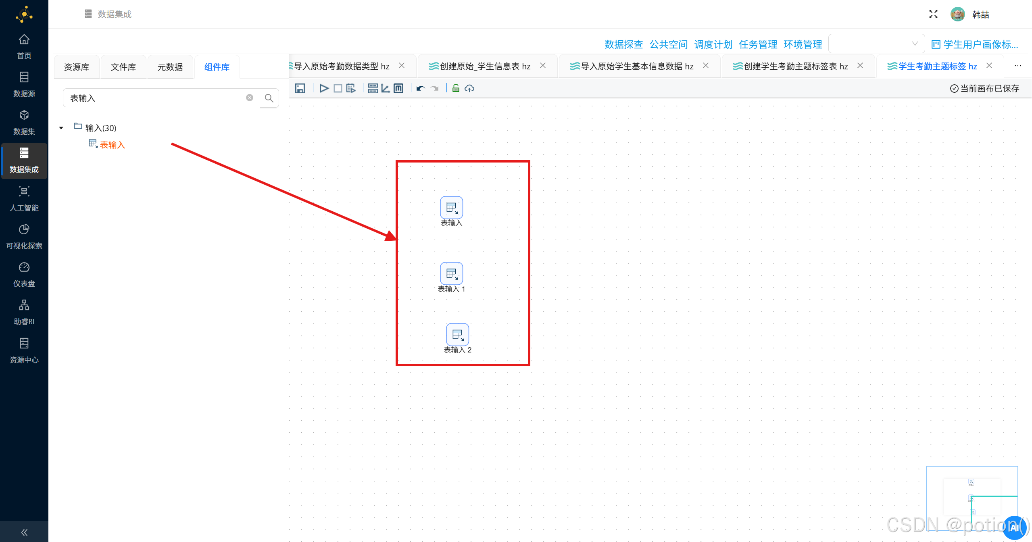Run the workflow with play icon
Image resolution: width=1032 pixels, height=542 pixels.
click(x=324, y=88)
